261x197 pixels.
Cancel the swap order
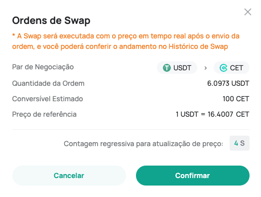click(x=69, y=176)
